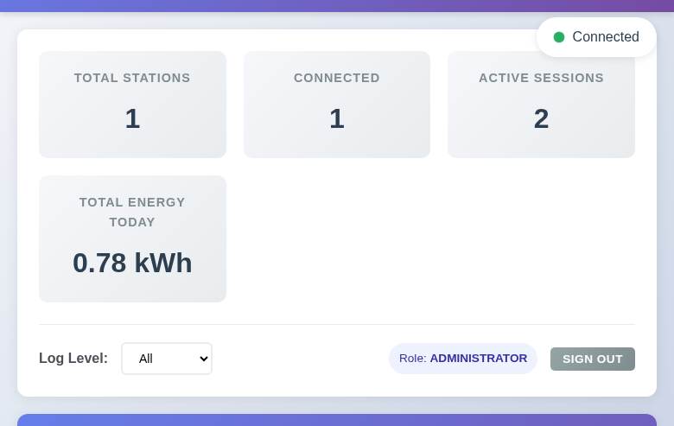Select the Connected stations count number

click(337, 118)
